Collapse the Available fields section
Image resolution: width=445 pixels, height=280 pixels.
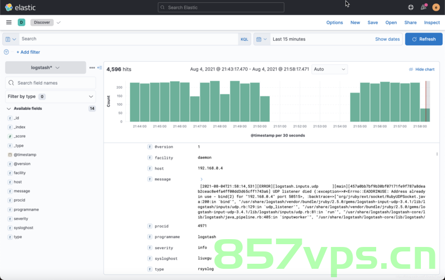9,109
